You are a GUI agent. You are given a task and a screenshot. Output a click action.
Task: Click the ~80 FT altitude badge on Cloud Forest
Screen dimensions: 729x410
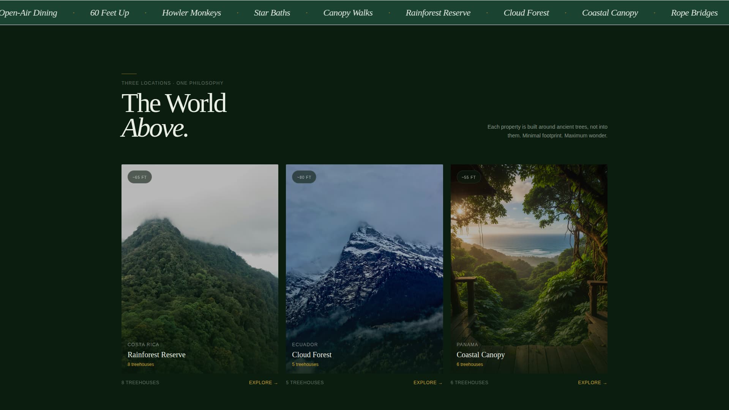(304, 177)
